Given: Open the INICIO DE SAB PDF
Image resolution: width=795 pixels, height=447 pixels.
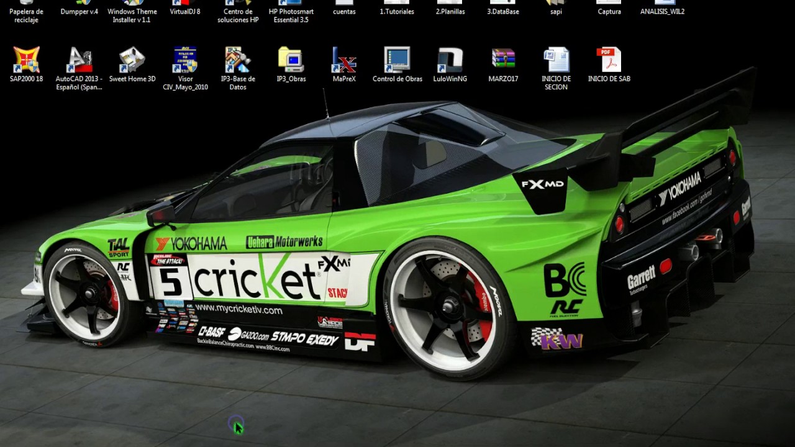Looking at the screenshot, I should pos(609,64).
